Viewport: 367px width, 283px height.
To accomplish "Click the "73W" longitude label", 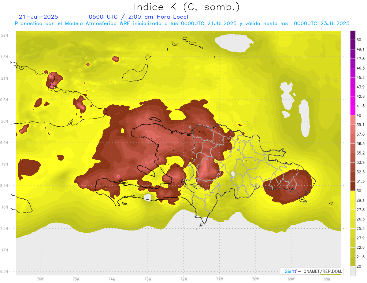I will pyautogui.click(x=148, y=279).
